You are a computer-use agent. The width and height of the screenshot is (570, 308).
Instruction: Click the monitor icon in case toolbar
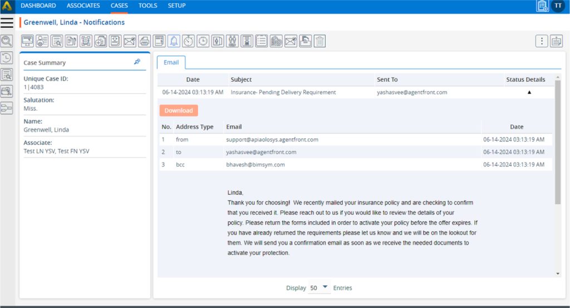pos(27,41)
